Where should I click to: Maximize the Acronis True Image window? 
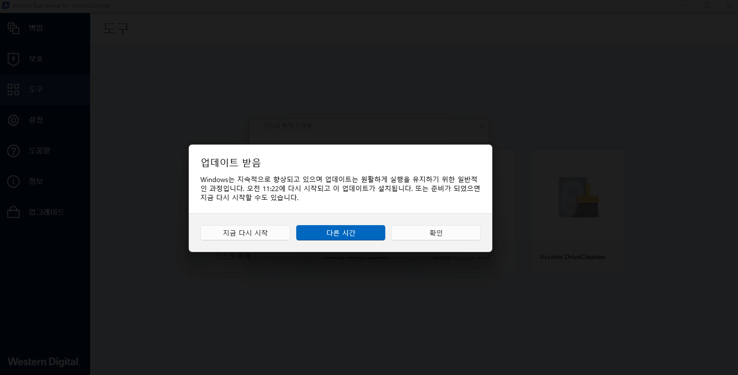point(707,5)
